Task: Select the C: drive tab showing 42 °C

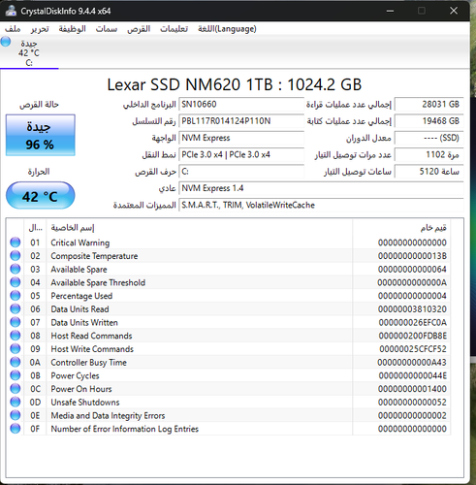Action: 29,52
